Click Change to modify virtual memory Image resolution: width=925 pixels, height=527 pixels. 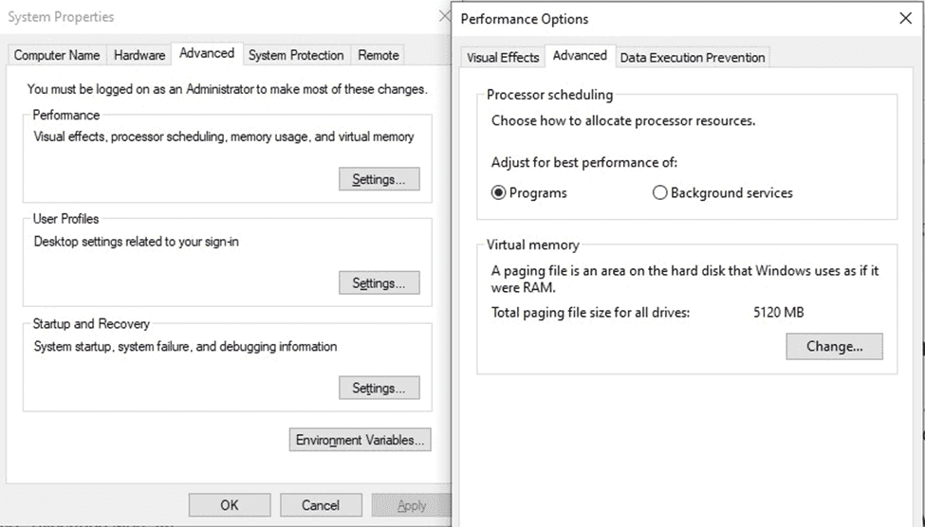[x=834, y=346]
